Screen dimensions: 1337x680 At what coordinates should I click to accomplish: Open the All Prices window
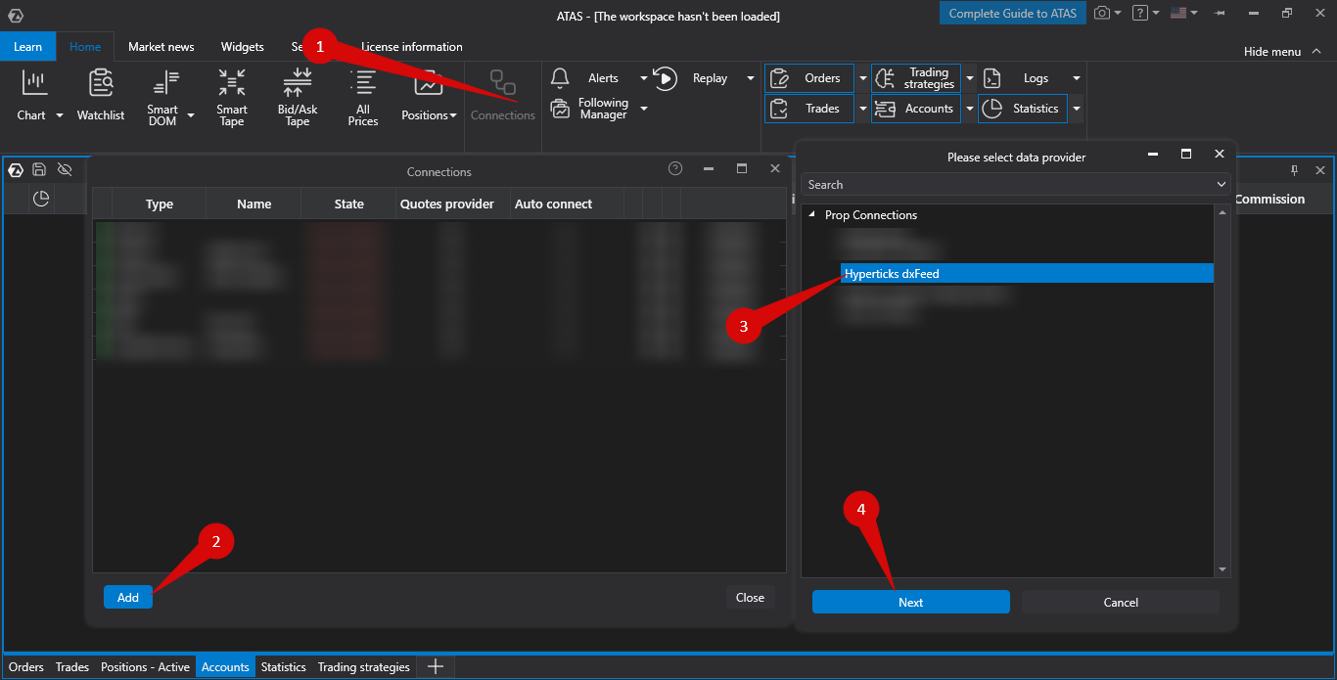363,97
